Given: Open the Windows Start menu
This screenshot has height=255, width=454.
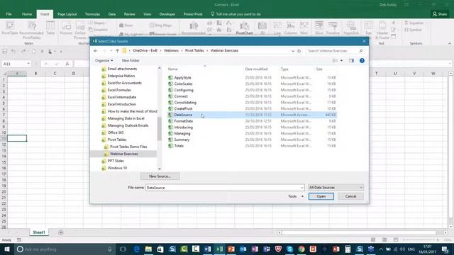Looking at the screenshot, I should point(7,249).
